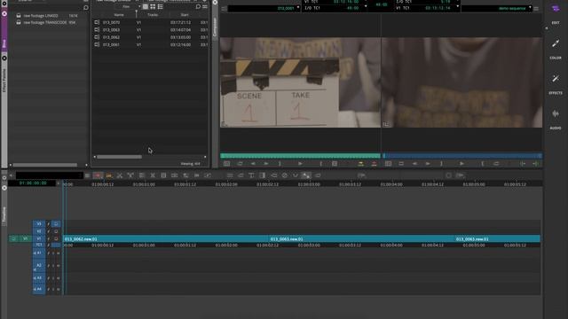Viewport: 568px width, 319px height.
Task: Click the record monitor play button
Action: [x=461, y=164]
